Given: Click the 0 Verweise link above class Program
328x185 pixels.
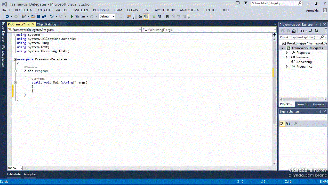Looking at the screenshot, I should (31, 67).
